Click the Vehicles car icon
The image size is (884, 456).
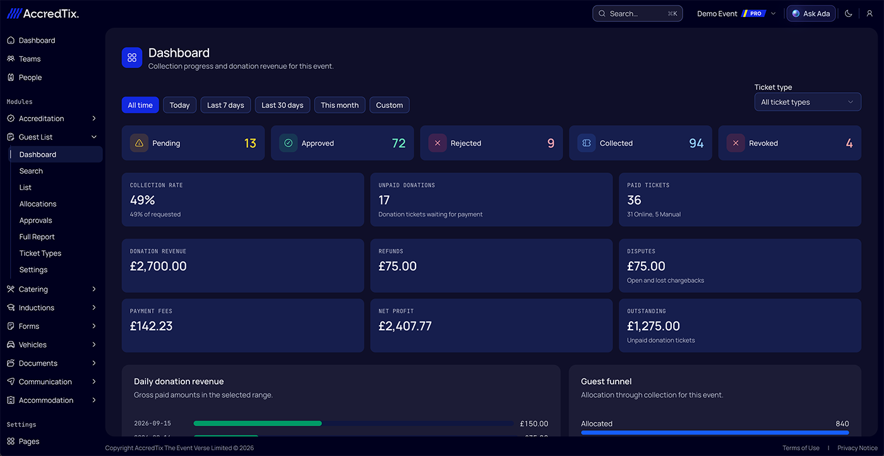[x=11, y=345]
